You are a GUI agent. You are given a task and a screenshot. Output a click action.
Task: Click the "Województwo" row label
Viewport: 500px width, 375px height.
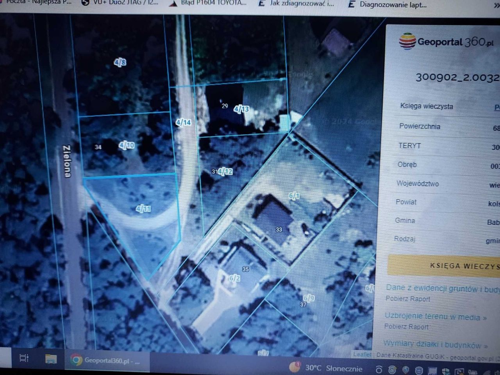pos(418,183)
